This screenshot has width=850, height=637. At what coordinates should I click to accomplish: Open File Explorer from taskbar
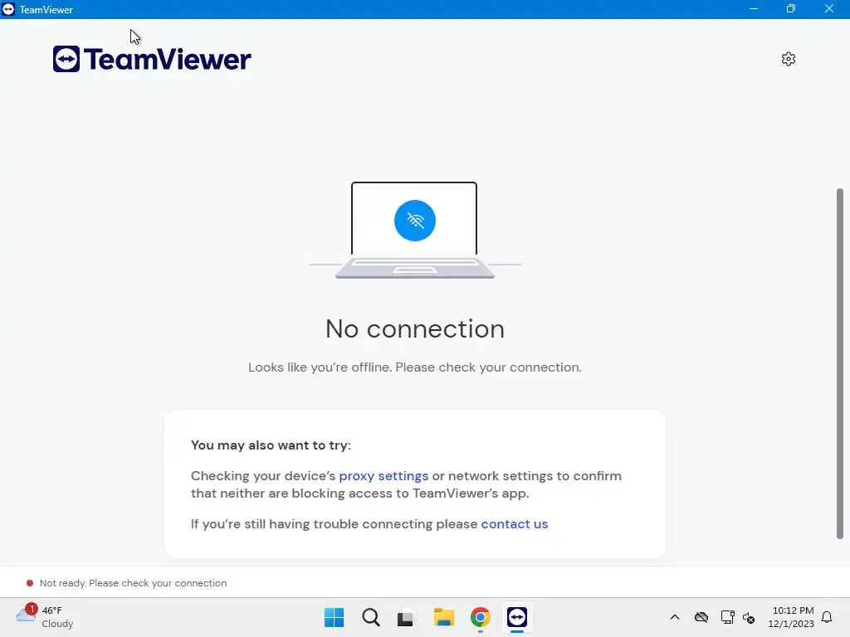[x=443, y=617]
